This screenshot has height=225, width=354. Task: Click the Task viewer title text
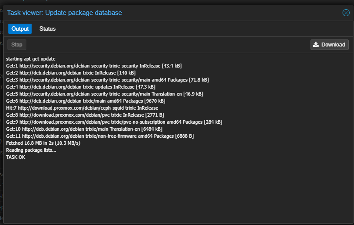(x=65, y=13)
